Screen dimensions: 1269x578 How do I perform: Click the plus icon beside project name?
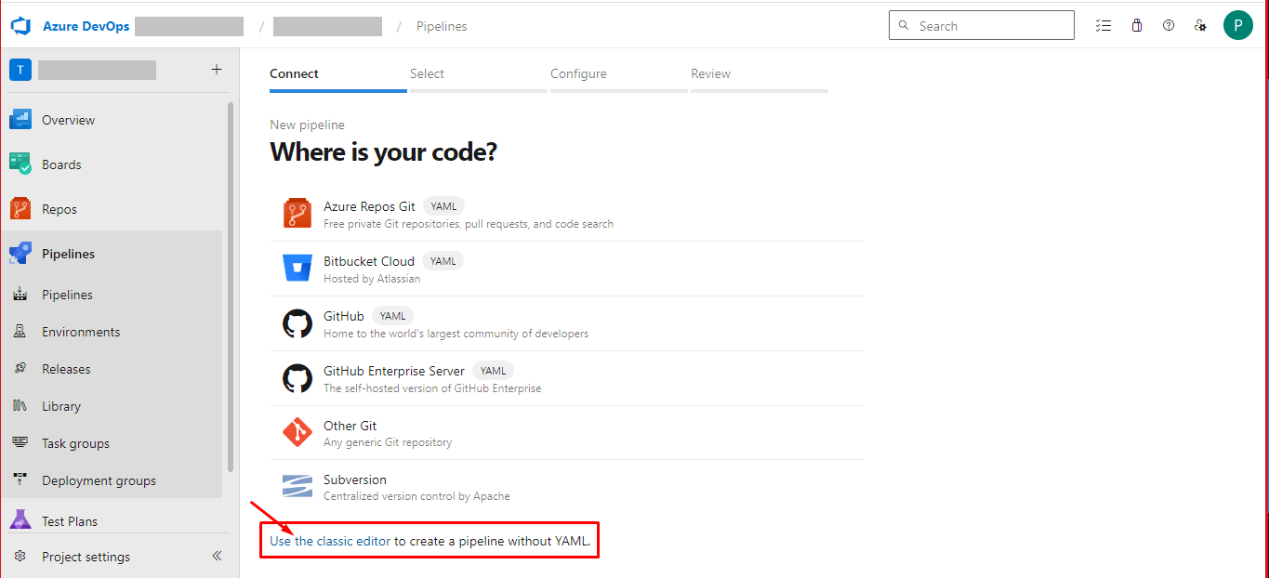pyautogui.click(x=217, y=70)
